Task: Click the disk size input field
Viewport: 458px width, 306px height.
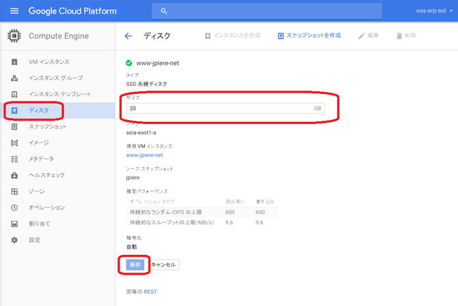Action: [x=225, y=108]
